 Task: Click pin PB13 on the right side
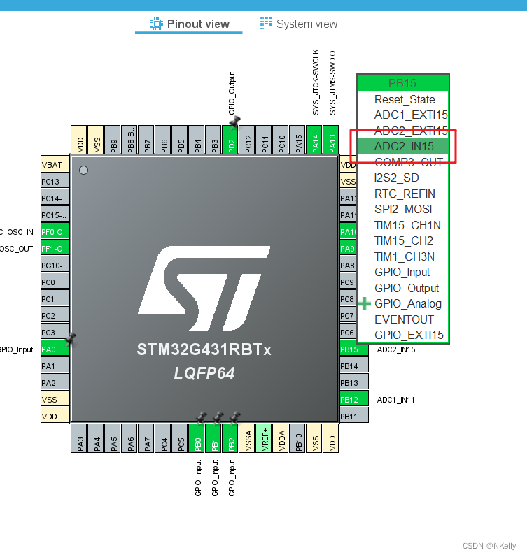pos(354,382)
